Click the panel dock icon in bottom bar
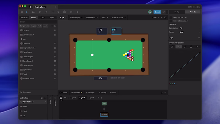 pyautogui.click(x=162, y=93)
